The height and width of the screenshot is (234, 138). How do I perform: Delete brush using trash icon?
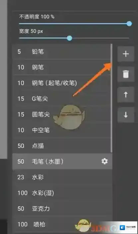(x=126, y=74)
